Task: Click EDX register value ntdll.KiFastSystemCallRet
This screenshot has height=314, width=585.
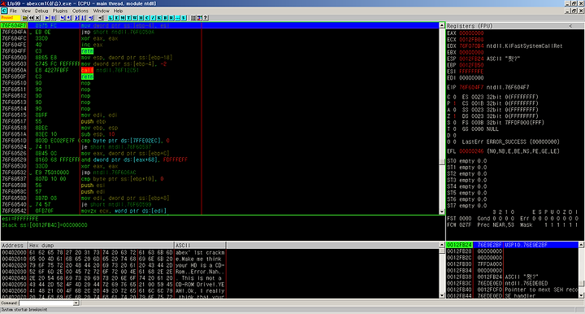Action: 524,46
